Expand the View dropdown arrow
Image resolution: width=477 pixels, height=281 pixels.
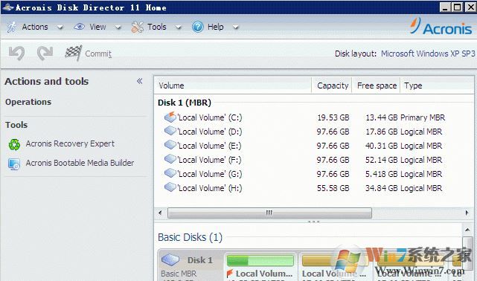coord(118,28)
